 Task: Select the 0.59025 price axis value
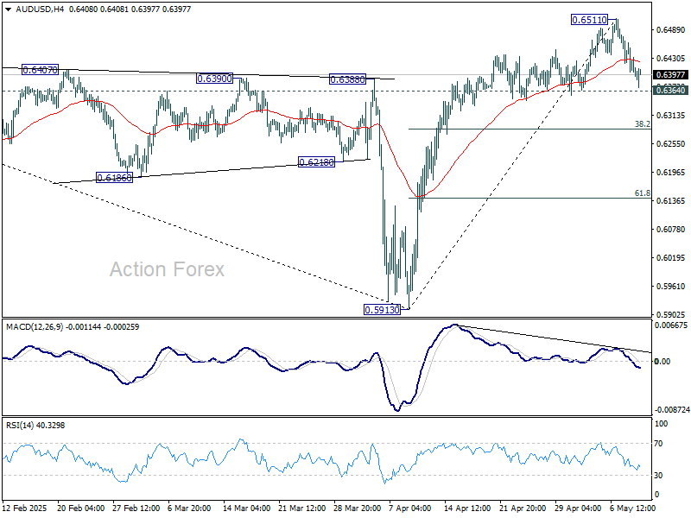pos(671,315)
